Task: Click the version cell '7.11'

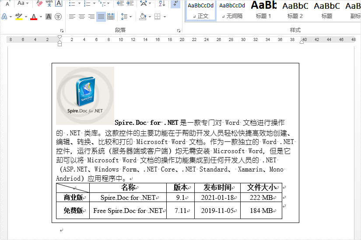Action: (x=180, y=211)
